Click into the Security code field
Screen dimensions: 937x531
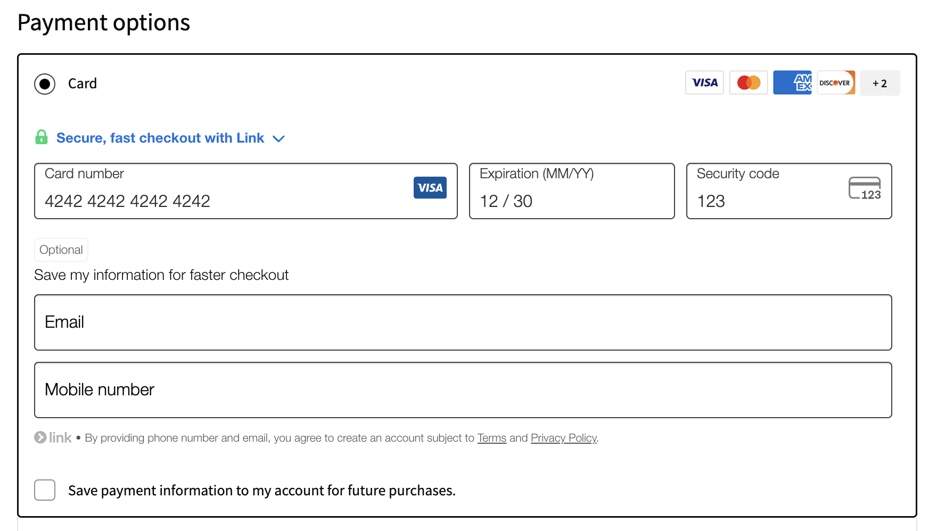pyautogui.click(x=767, y=201)
